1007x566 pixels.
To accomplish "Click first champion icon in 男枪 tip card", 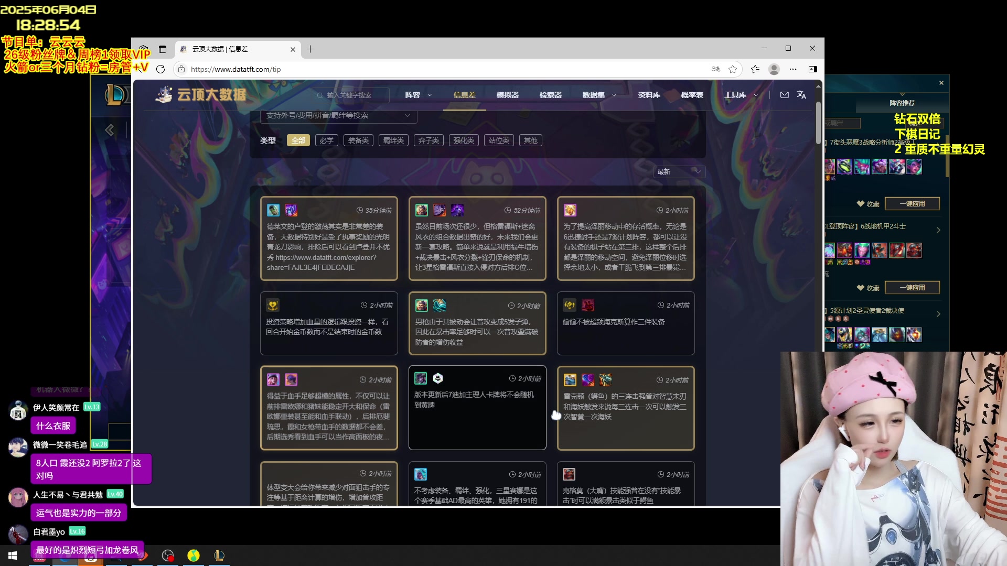I will point(422,306).
